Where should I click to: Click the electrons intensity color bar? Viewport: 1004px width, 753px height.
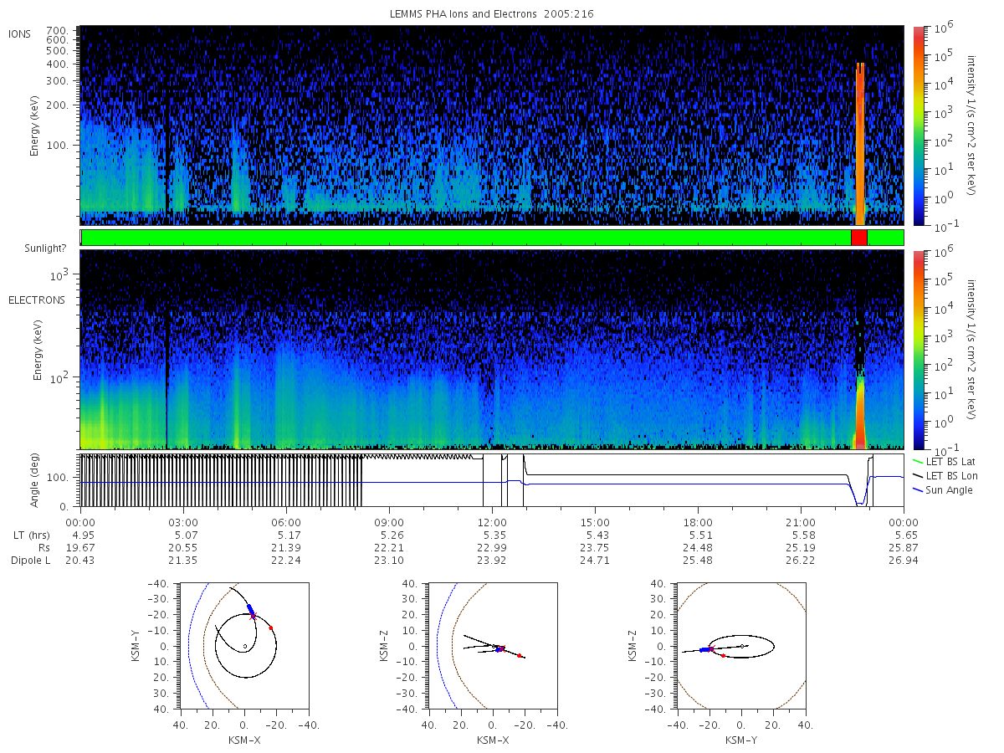pyautogui.click(x=918, y=350)
